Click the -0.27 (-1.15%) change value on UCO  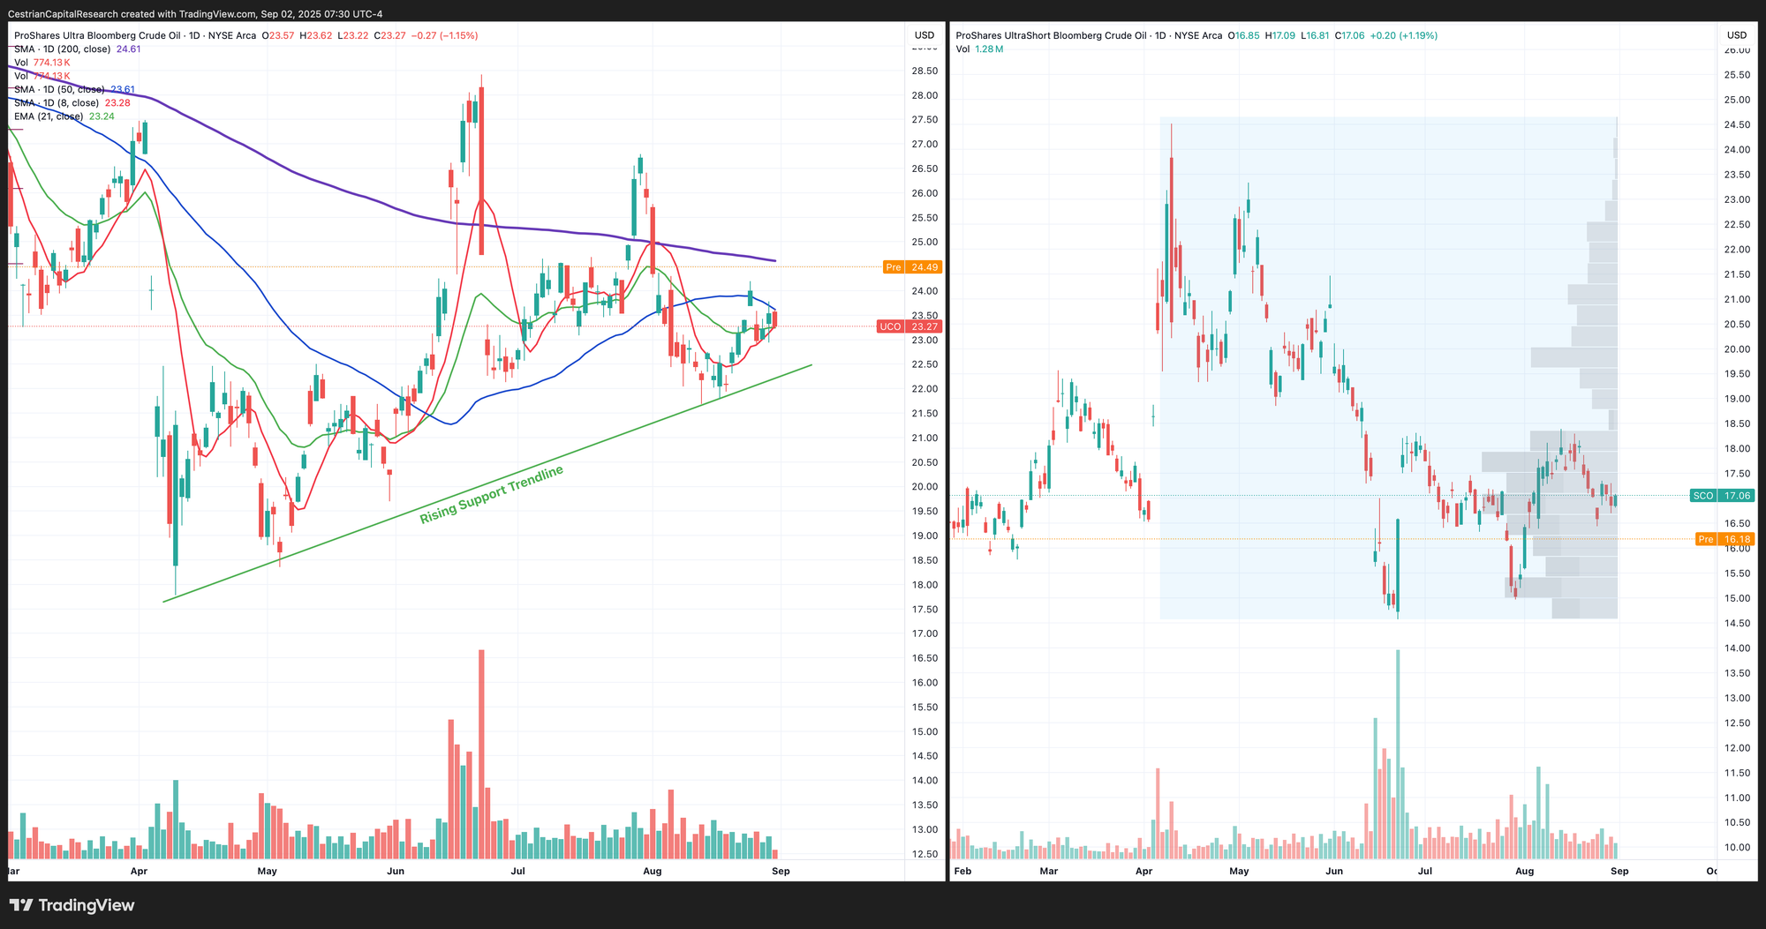(447, 36)
